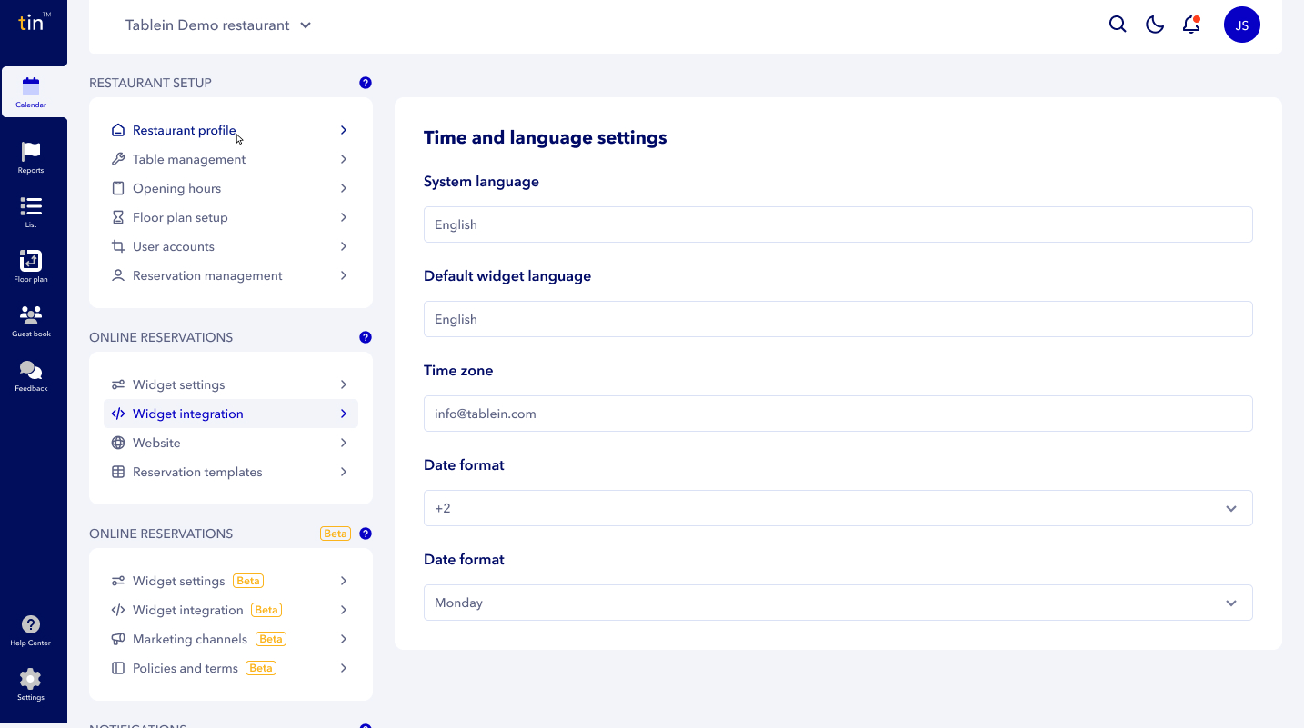Open Help Center icon
This screenshot has width=1304, height=728.
tap(31, 624)
